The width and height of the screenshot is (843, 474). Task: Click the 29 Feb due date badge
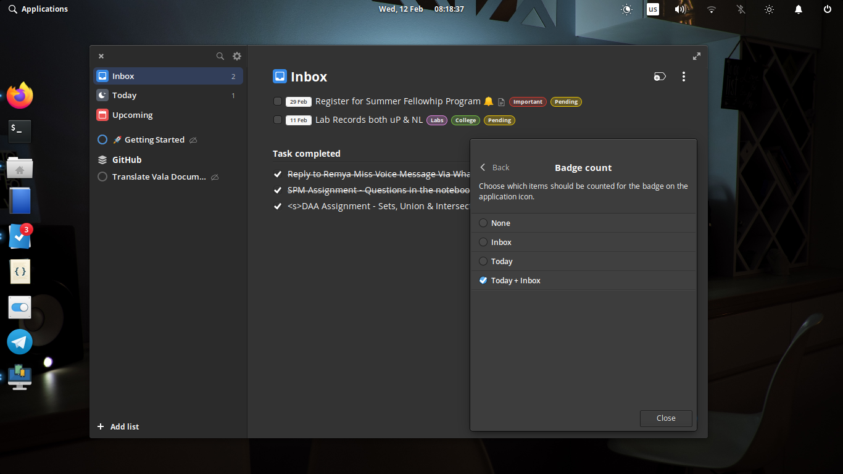coord(299,102)
